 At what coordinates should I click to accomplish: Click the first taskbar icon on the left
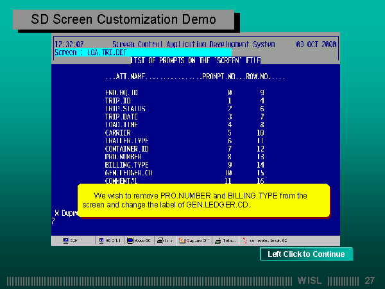pyautogui.click(x=65, y=240)
